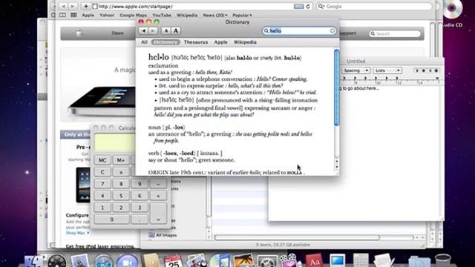
Task: Open the YouTube bookmark
Action: (162, 15)
